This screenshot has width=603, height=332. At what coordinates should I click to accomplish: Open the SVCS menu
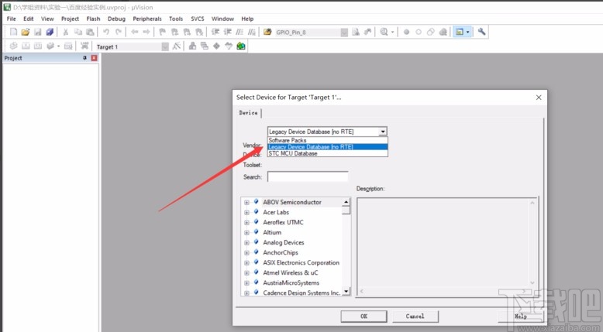click(x=198, y=19)
